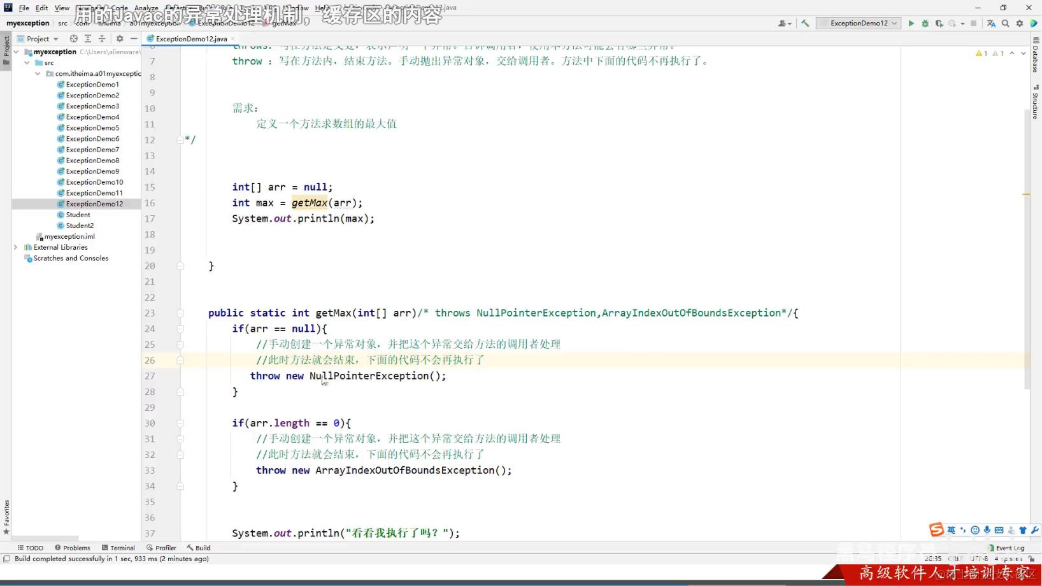Open Project panel options gear
The height and width of the screenshot is (586, 1042).
click(120, 39)
